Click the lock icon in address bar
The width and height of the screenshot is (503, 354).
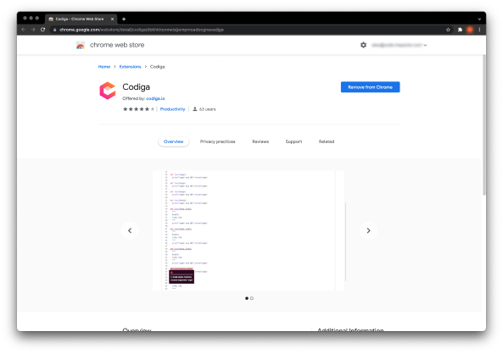(x=54, y=30)
